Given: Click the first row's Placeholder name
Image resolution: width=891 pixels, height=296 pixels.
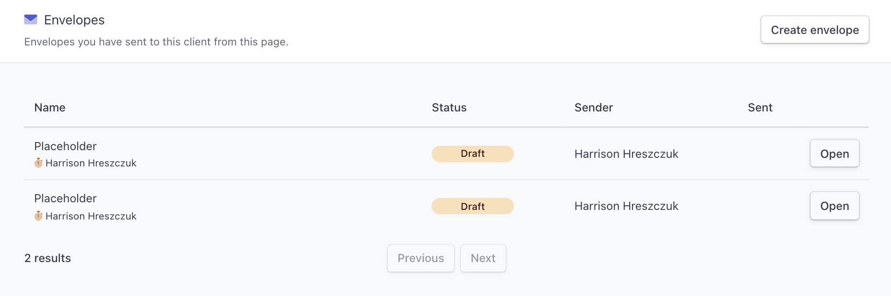Looking at the screenshot, I should tap(65, 146).
